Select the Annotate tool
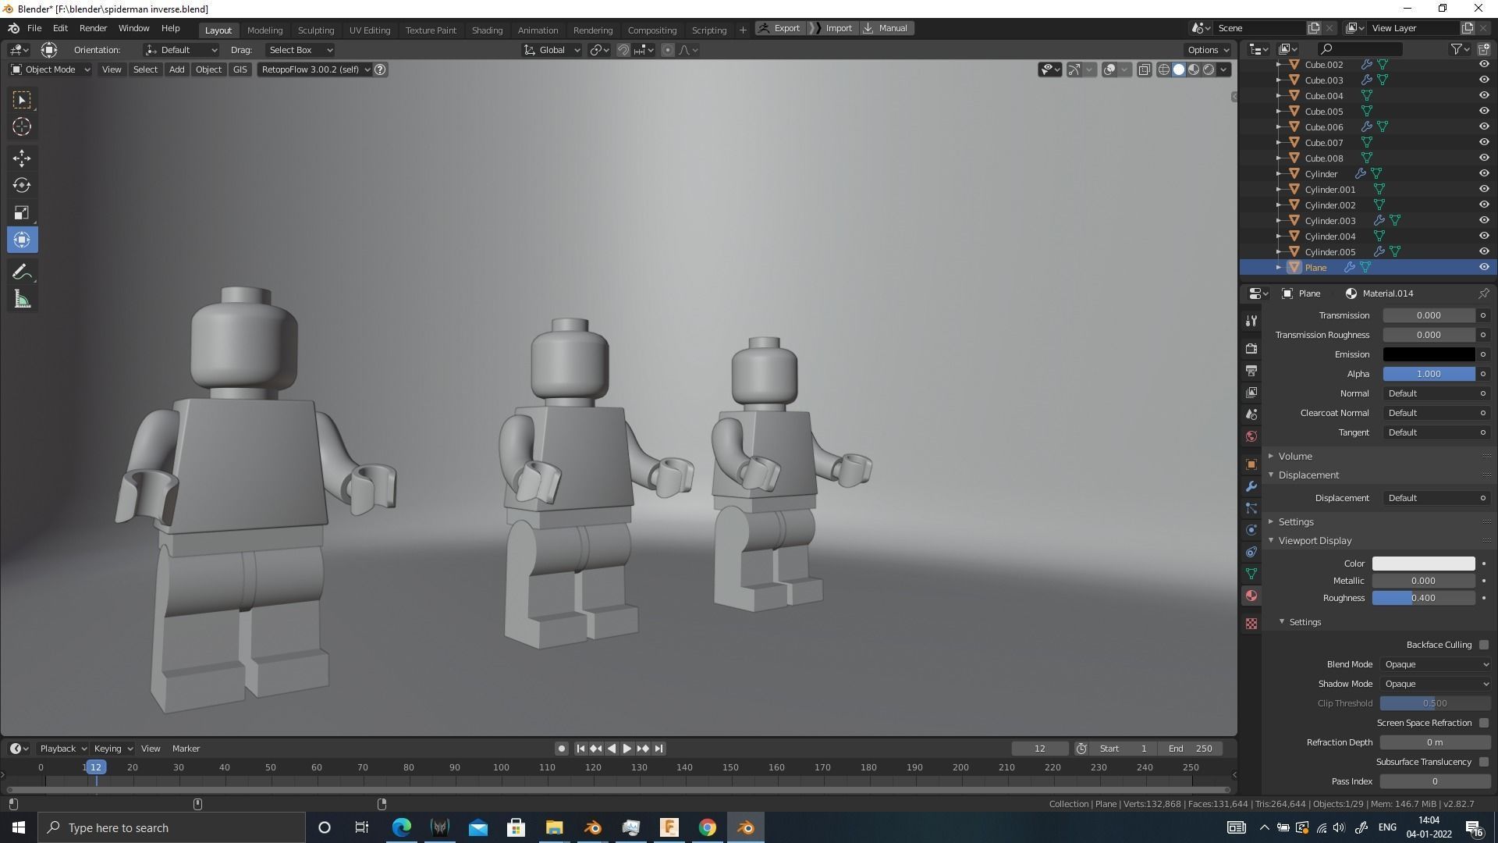The height and width of the screenshot is (843, 1498). click(22, 272)
